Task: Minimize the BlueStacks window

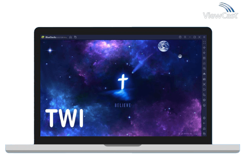Action: click(x=190, y=37)
